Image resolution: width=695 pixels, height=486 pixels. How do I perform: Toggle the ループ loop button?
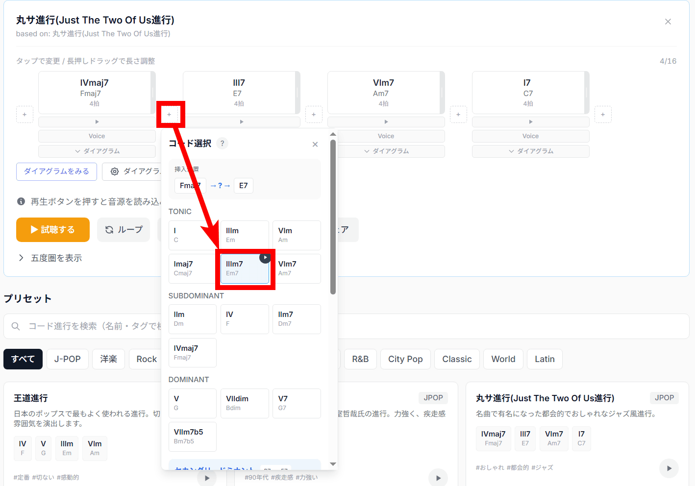coord(124,230)
